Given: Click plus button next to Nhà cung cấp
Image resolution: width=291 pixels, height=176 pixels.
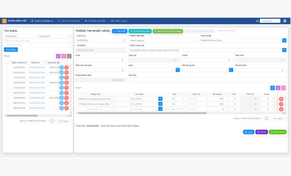Looking at the screenshot, I should coord(284,50).
